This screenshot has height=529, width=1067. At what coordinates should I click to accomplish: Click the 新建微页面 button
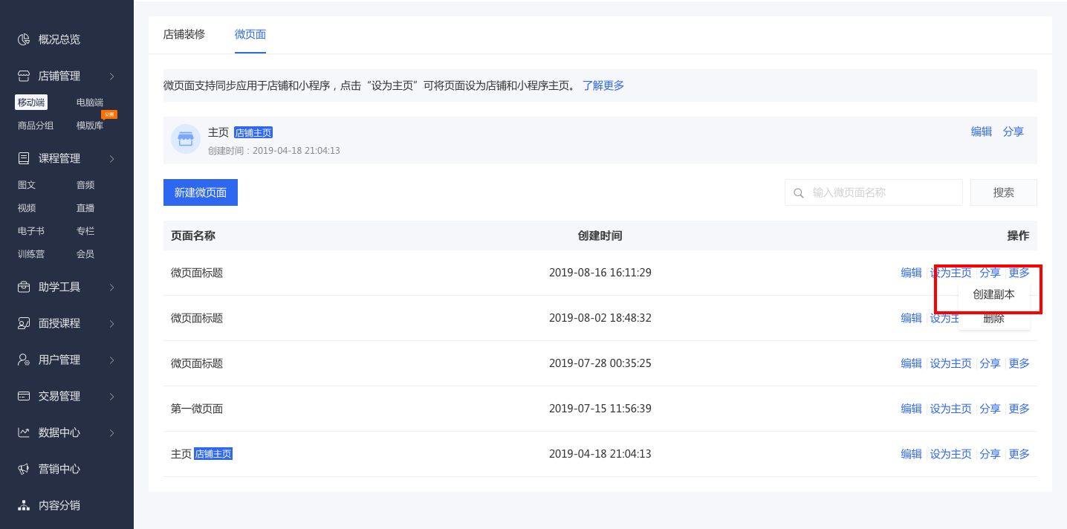coord(201,192)
